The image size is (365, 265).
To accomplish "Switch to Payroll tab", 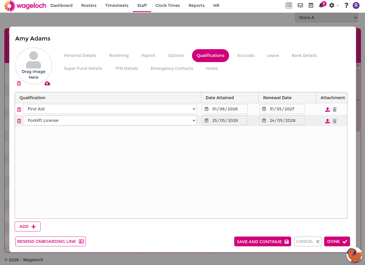I will [148, 55].
